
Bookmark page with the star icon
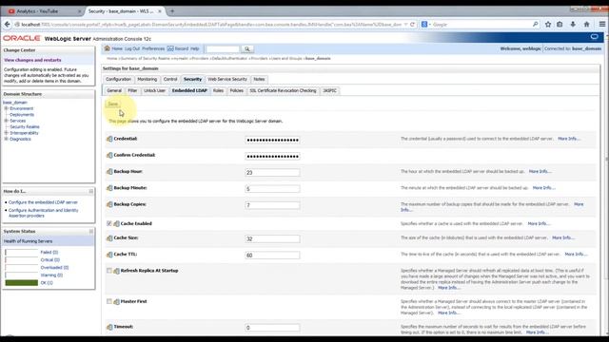pos(548,24)
